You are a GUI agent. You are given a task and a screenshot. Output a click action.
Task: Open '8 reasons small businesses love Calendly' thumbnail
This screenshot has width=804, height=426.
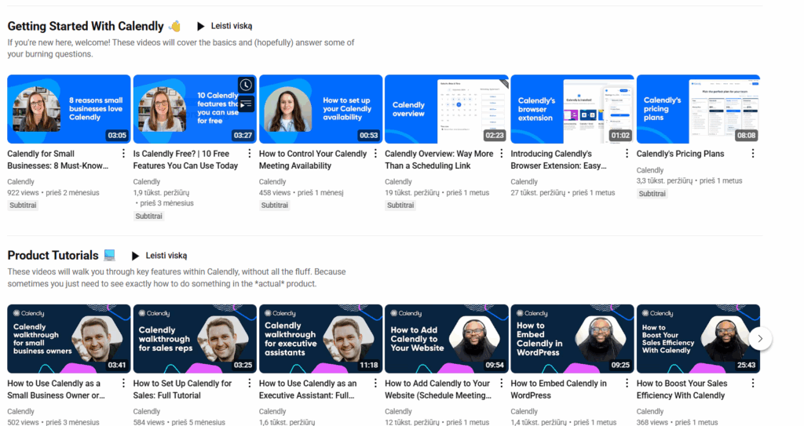69,109
